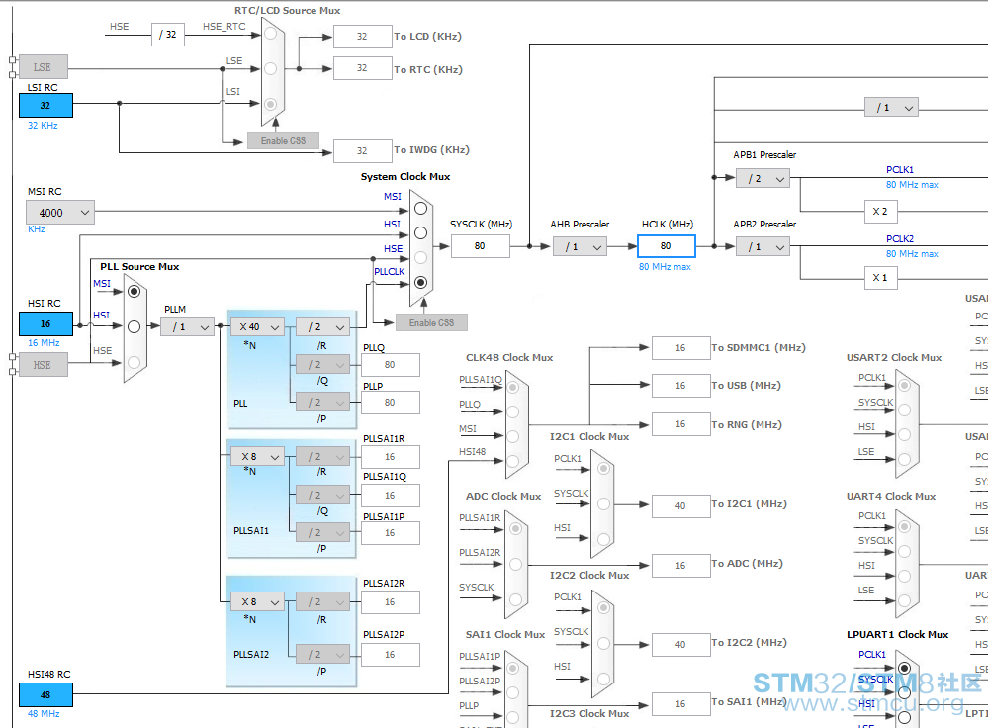Click the System Clock Mux title
988x728 pixels.
coord(405,176)
